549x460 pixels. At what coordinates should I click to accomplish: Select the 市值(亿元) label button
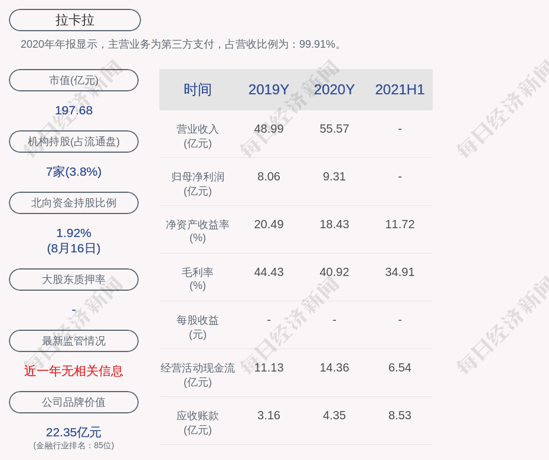[x=74, y=80]
